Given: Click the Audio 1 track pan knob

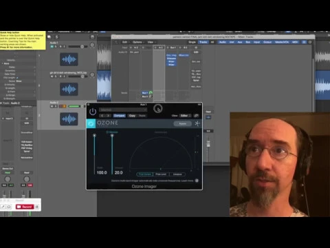Looking at the screenshot, I should (x=92, y=45).
